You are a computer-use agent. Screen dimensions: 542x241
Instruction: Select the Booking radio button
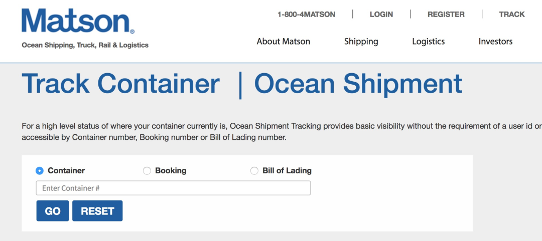pos(147,170)
